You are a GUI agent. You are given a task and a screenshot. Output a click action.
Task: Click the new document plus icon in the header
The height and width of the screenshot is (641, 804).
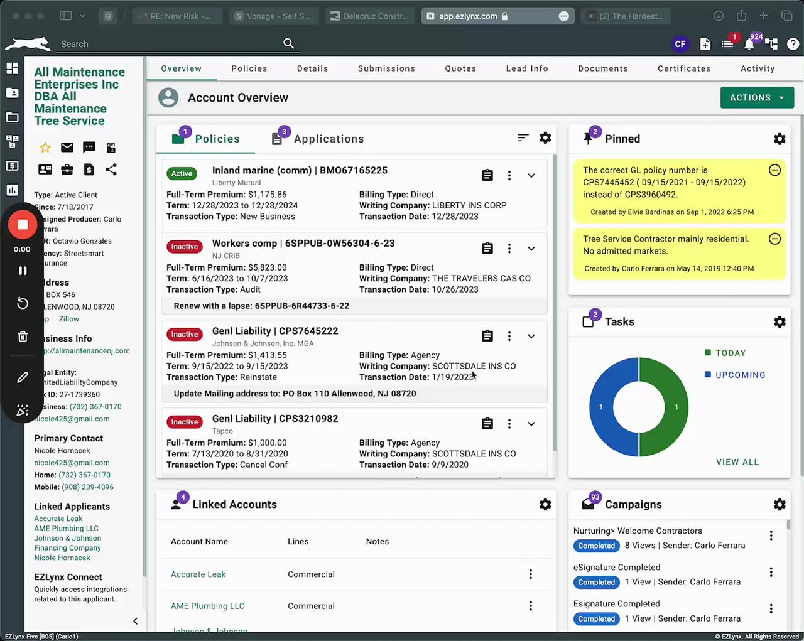[x=705, y=44]
